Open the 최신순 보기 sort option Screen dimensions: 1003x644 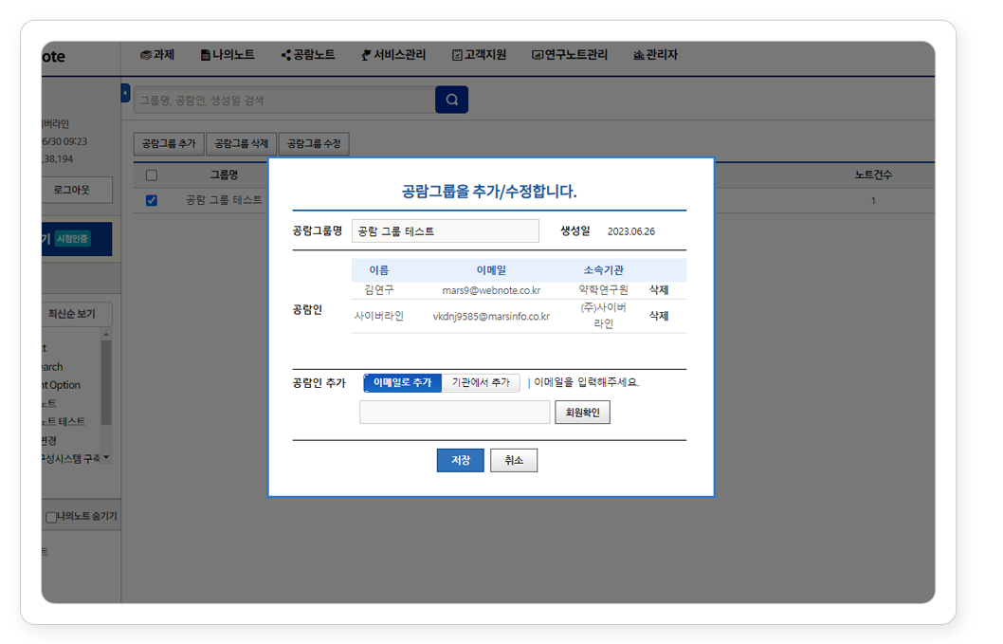79,315
